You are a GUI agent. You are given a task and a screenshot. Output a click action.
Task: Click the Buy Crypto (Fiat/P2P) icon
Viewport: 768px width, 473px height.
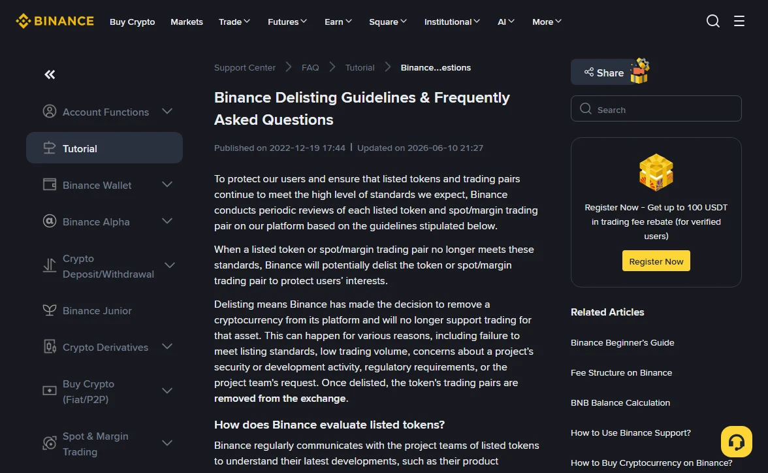pos(50,391)
